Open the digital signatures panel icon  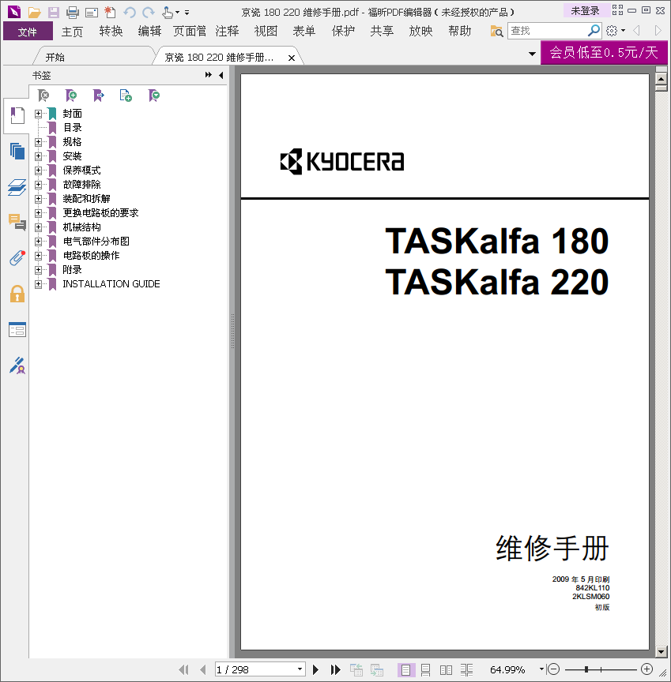coord(17,365)
